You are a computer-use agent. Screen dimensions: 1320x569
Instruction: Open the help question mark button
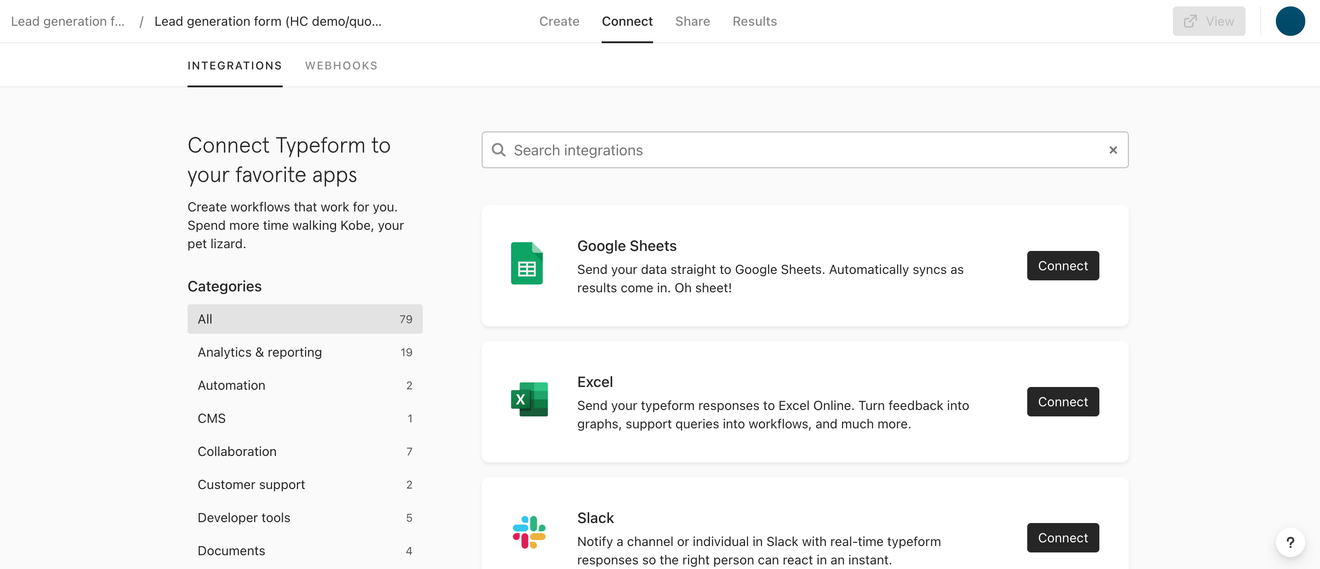point(1290,542)
